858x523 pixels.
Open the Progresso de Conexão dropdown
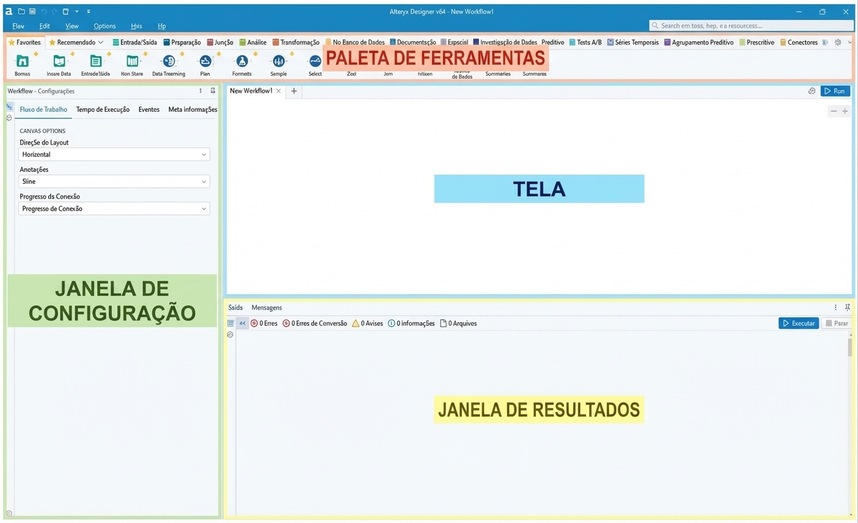coord(114,209)
